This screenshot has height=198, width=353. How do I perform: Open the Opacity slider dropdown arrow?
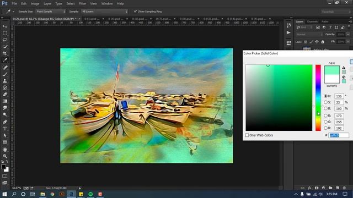click(x=348, y=34)
